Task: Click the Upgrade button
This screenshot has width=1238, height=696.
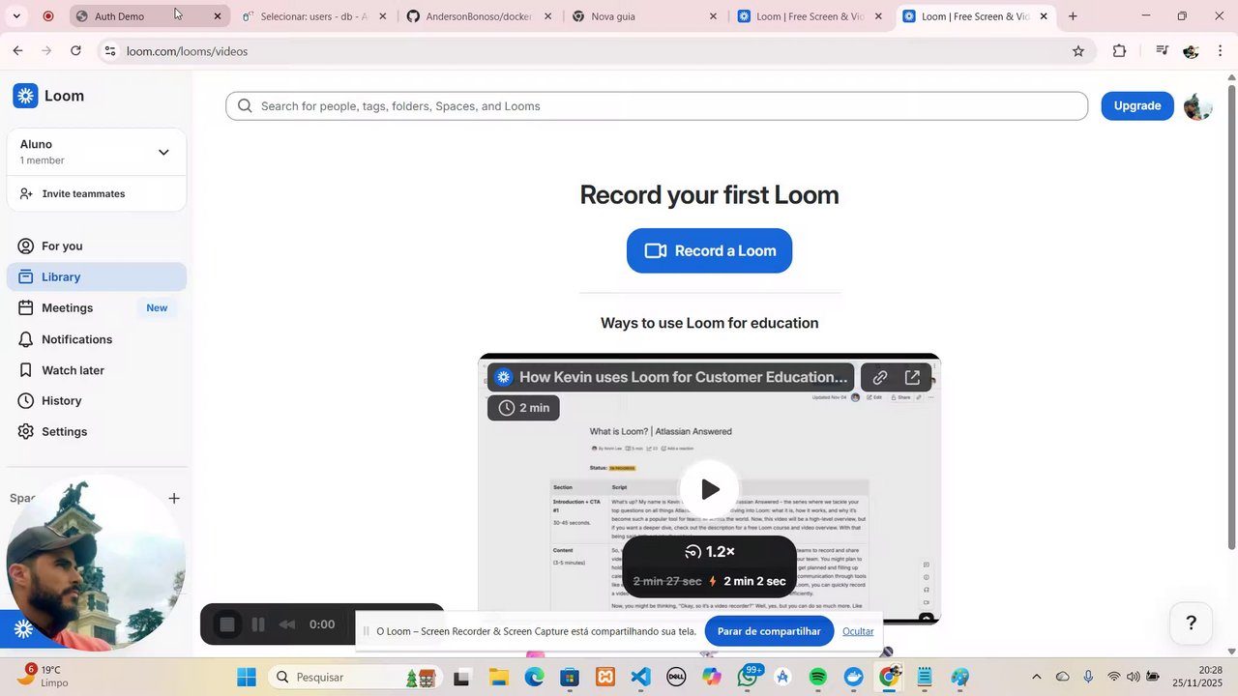Action: pos(1137,105)
